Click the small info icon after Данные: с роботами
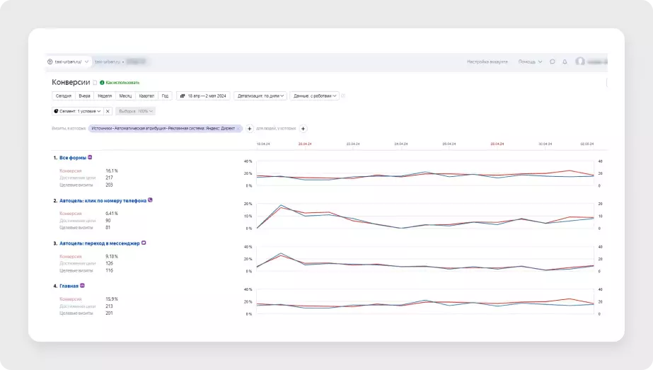653x370 pixels. 343,96
